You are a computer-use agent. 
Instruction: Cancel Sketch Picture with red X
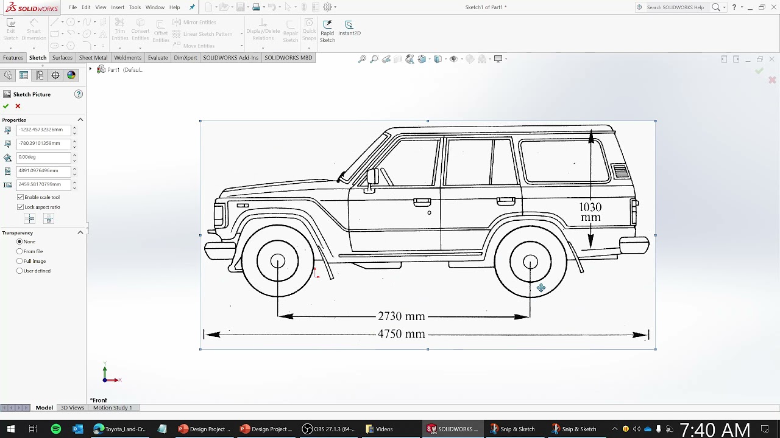(18, 106)
